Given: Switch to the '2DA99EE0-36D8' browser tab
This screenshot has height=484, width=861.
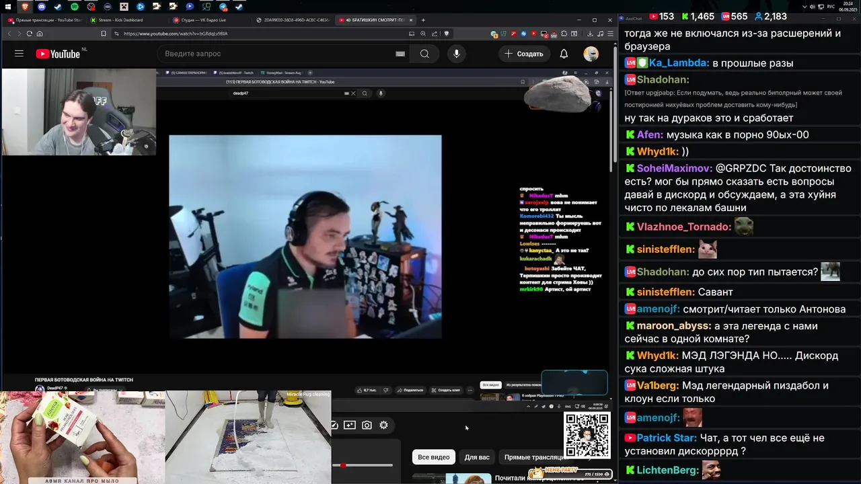Looking at the screenshot, I should tap(293, 20).
